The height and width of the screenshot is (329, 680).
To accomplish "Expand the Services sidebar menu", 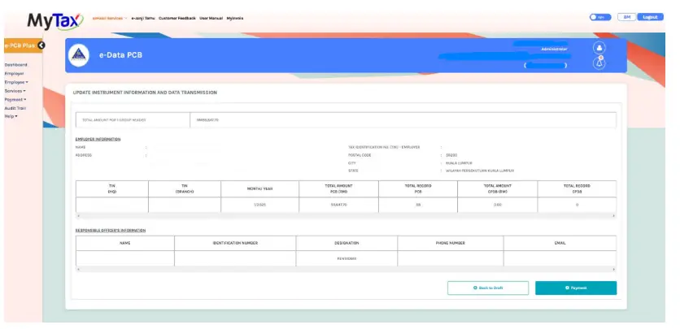I will [x=15, y=91].
